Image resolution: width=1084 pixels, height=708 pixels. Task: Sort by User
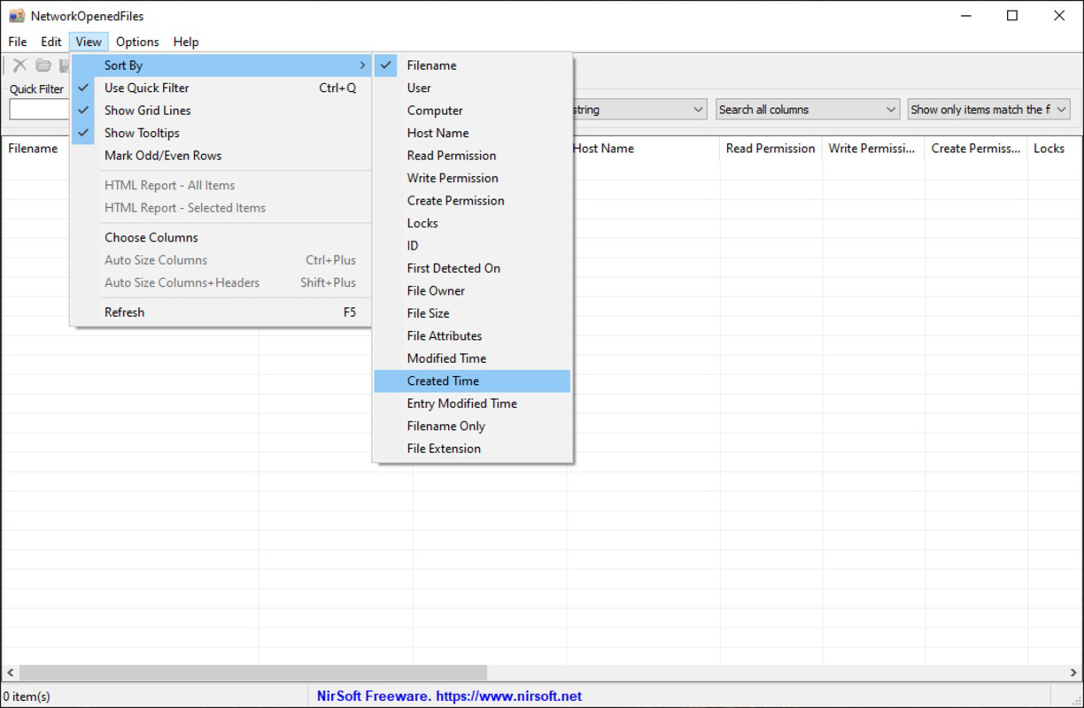tap(472, 88)
